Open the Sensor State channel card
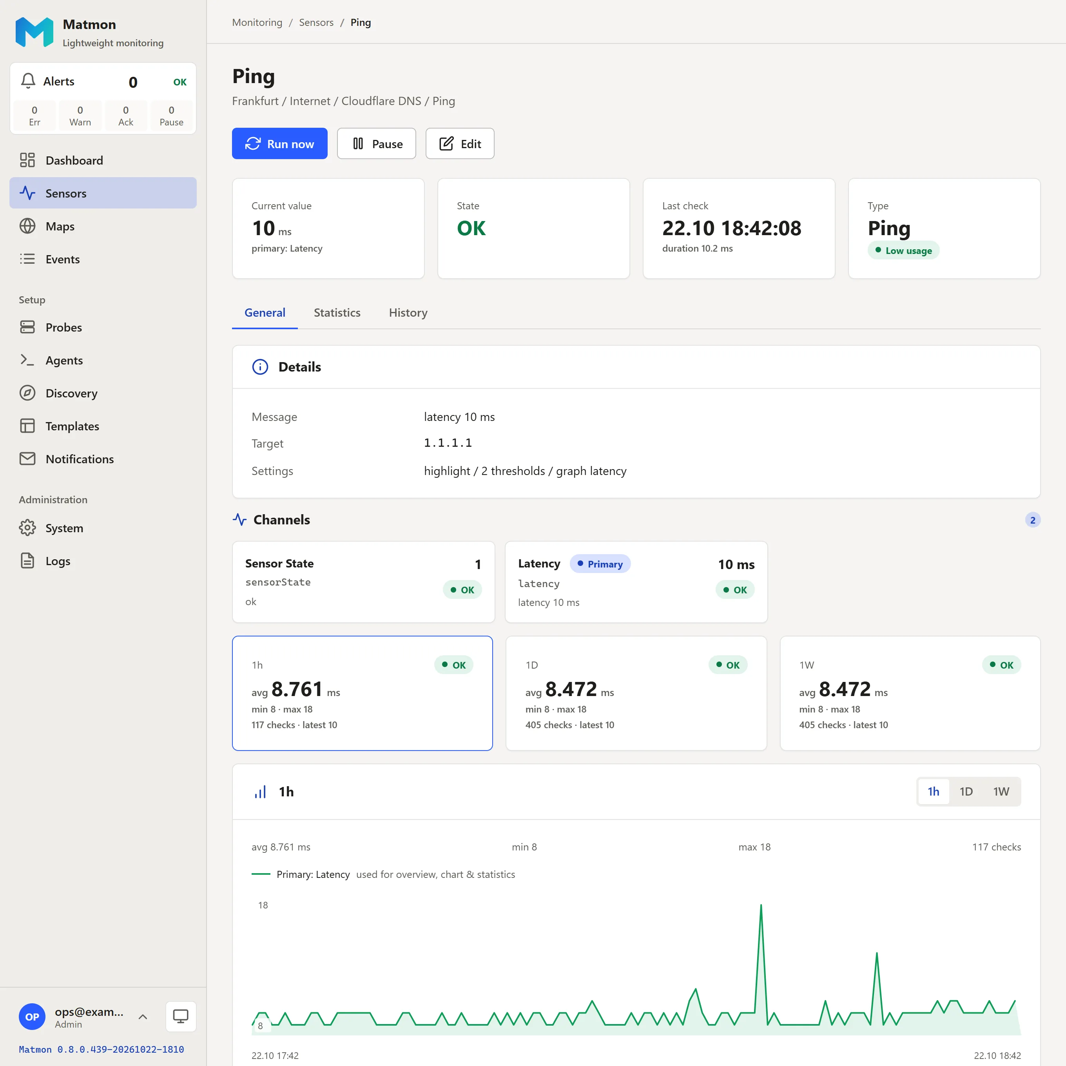Image resolution: width=1066 pixels, height=1066 pixels. [363, 582]
